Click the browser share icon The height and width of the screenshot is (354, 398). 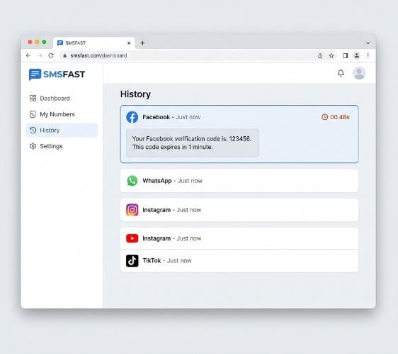pos(320,55)
